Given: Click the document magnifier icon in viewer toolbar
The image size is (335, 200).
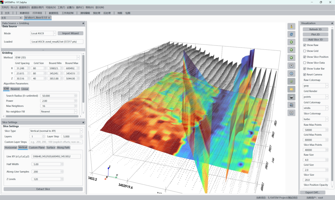Looking at the screenshot, I should [x=291, y=105].
